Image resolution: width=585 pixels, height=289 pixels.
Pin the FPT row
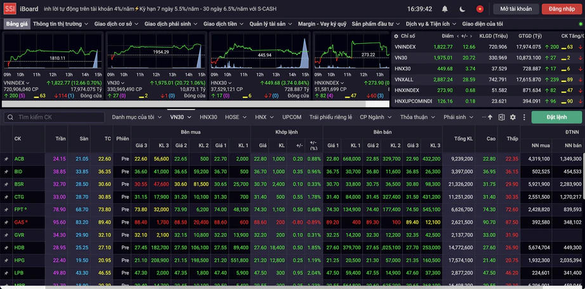pos(6,210)
